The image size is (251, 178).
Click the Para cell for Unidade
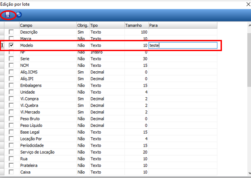(183, 92)
